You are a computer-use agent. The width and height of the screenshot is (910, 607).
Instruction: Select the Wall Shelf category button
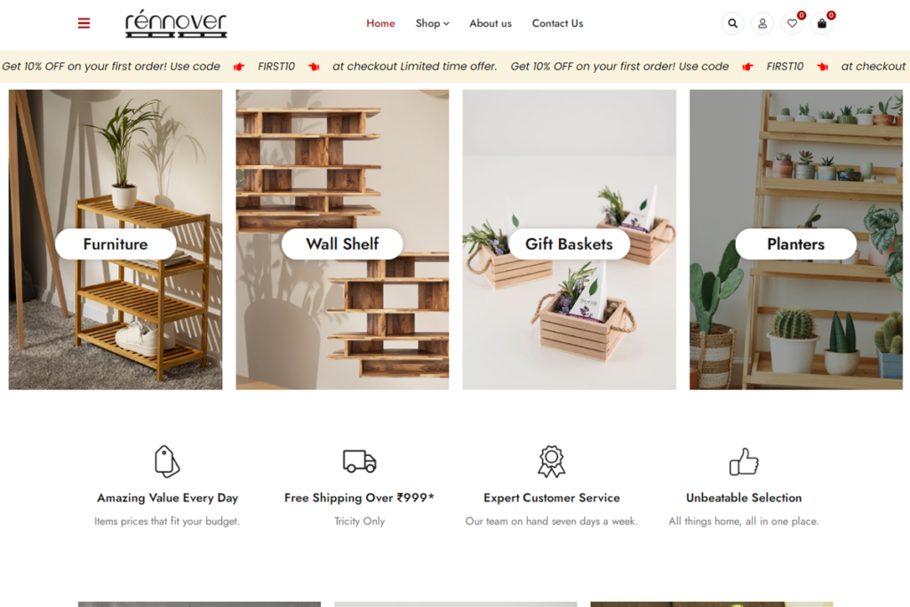point(342,244)
